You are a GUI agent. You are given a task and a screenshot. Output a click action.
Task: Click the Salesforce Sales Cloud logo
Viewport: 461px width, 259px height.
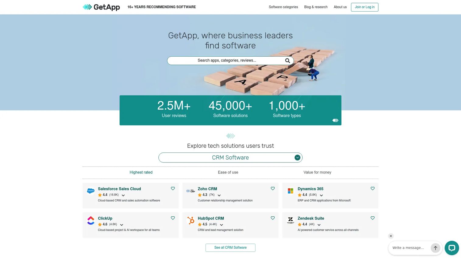click(91, 191)
